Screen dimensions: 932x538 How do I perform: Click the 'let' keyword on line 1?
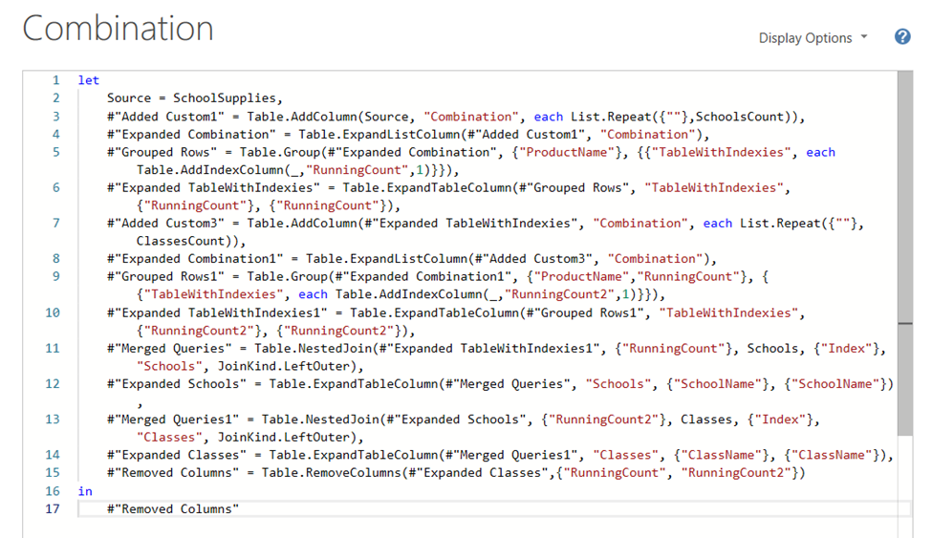(x=88, y=80)
